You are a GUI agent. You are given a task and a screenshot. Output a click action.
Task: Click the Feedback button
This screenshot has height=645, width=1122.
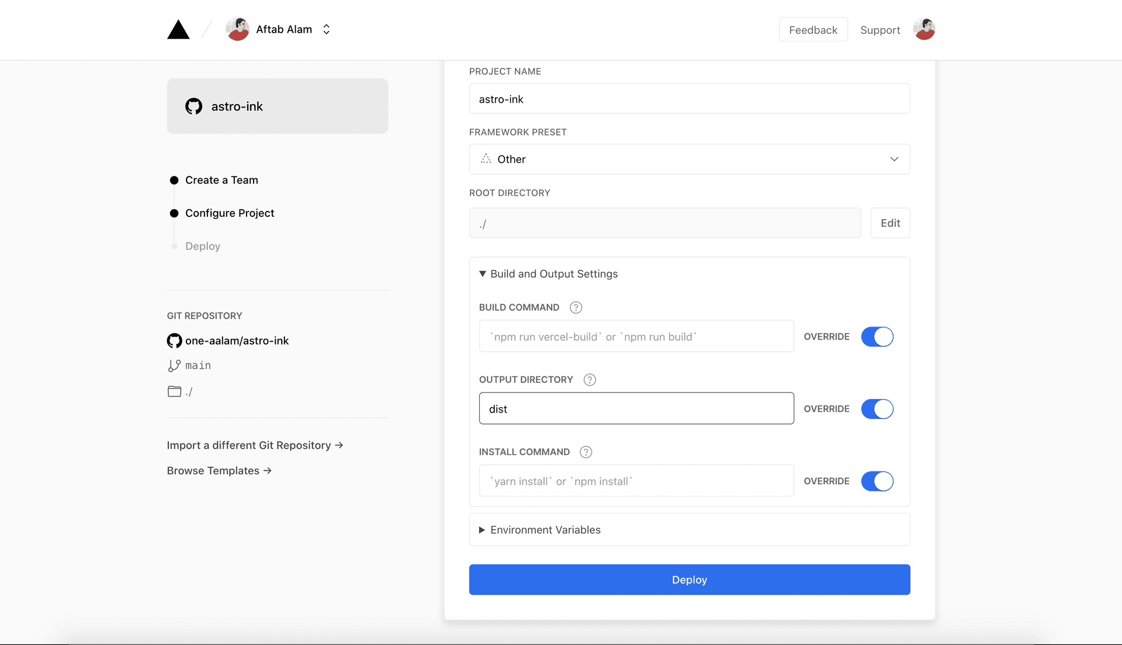[813, 30]
